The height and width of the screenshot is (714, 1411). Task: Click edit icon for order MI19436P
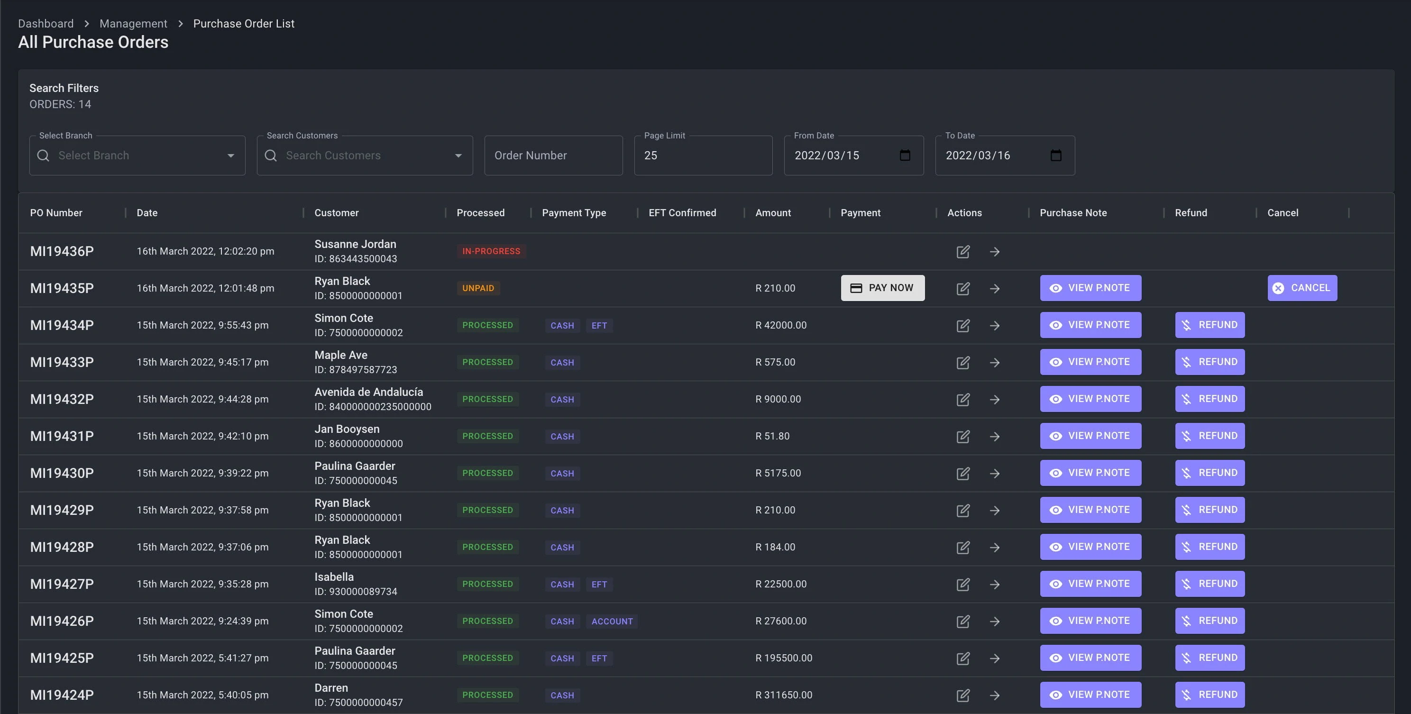pos(963,251)
